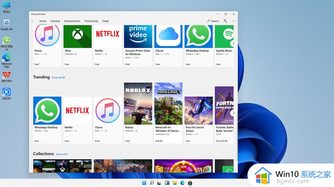This screenshot has width=334, height=187.
Task: Open the iCloud app tile
Action: [168, 46]
